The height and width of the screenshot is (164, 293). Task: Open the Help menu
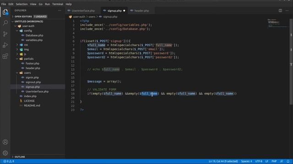tap(69, 4)
